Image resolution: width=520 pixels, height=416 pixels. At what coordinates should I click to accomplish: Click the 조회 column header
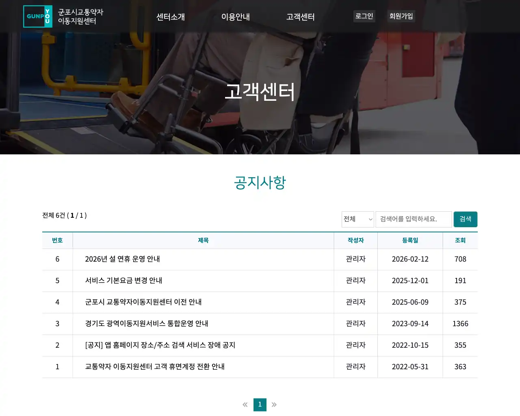(460, 240)
